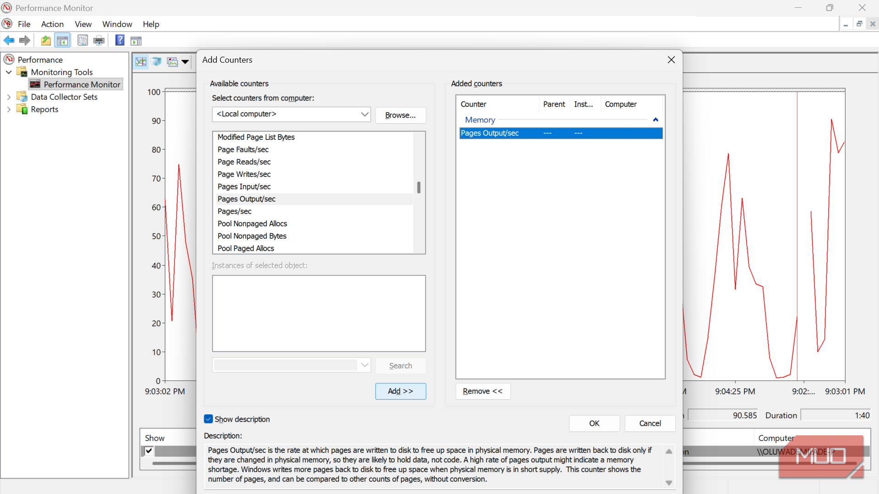Expand the Data Collector Sets node
This screenshot has width=879, height=494.
(x=9, y=97)
